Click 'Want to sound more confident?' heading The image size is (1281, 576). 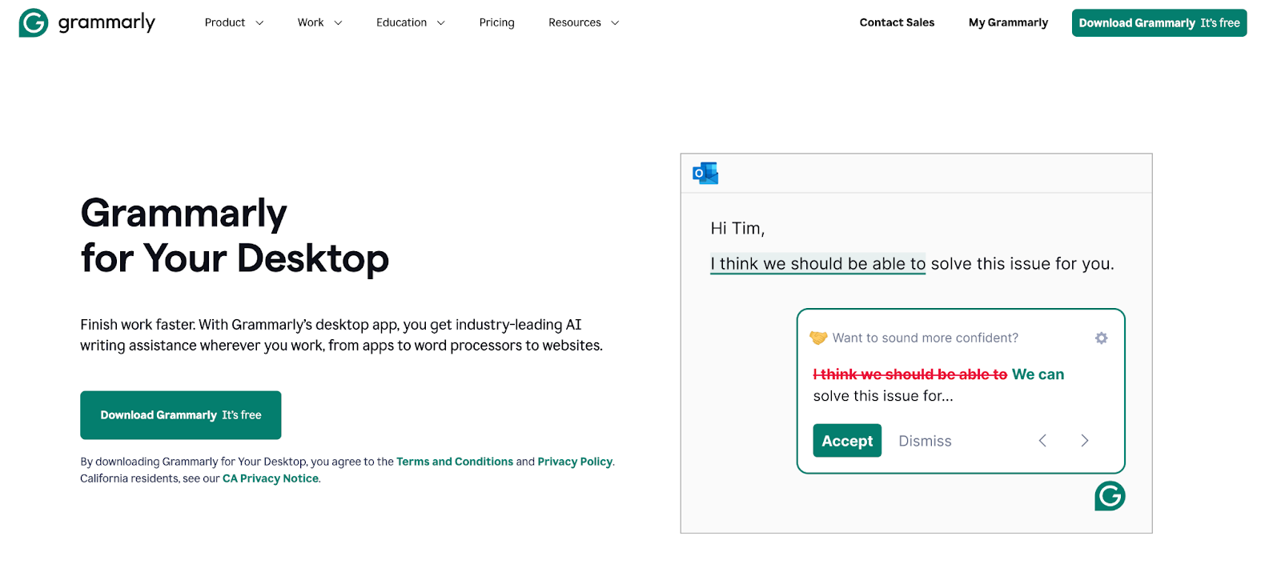click(926, 338)
